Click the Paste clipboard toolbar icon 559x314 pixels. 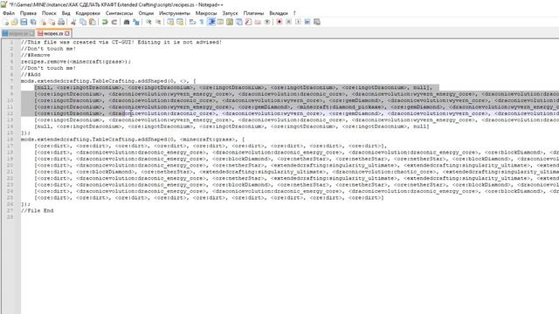pyautogui.click(x=93, y=22)
